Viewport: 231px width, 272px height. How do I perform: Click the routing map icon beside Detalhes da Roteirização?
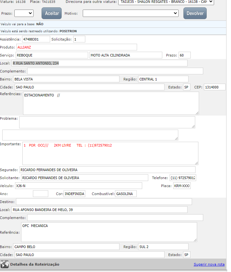coord(4,264)
